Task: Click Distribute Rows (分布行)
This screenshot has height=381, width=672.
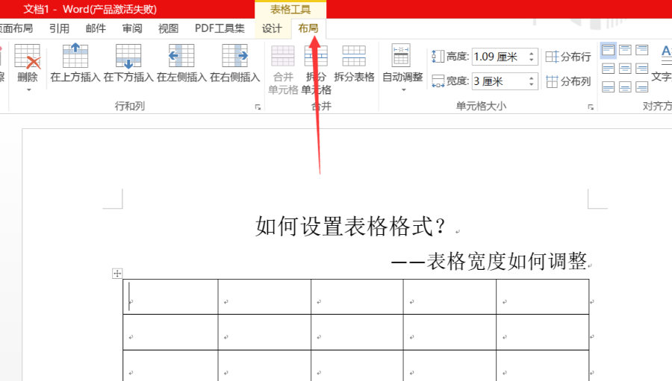Action: [x=568, y=57]
